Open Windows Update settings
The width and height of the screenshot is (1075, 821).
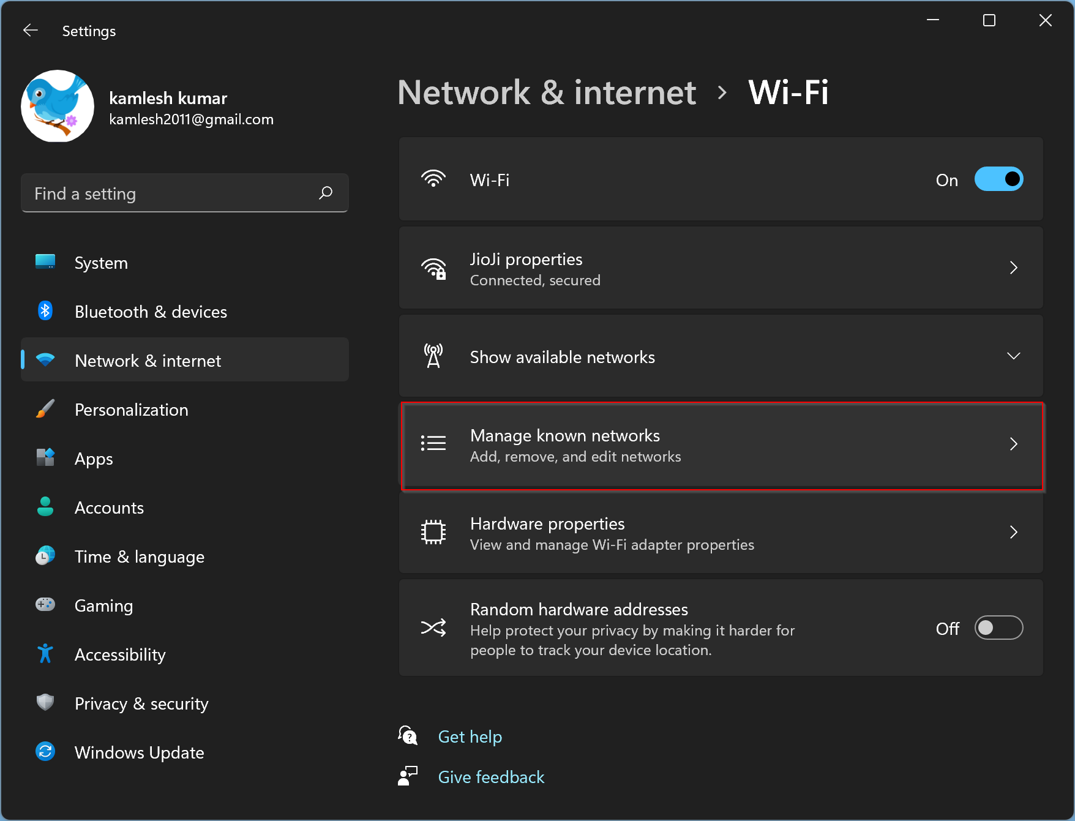(x=185, y=752)
